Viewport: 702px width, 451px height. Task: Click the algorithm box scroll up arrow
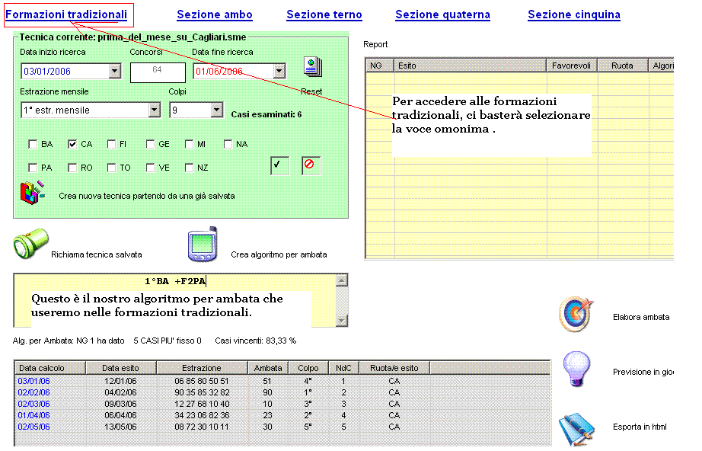(x=342, y=280)
